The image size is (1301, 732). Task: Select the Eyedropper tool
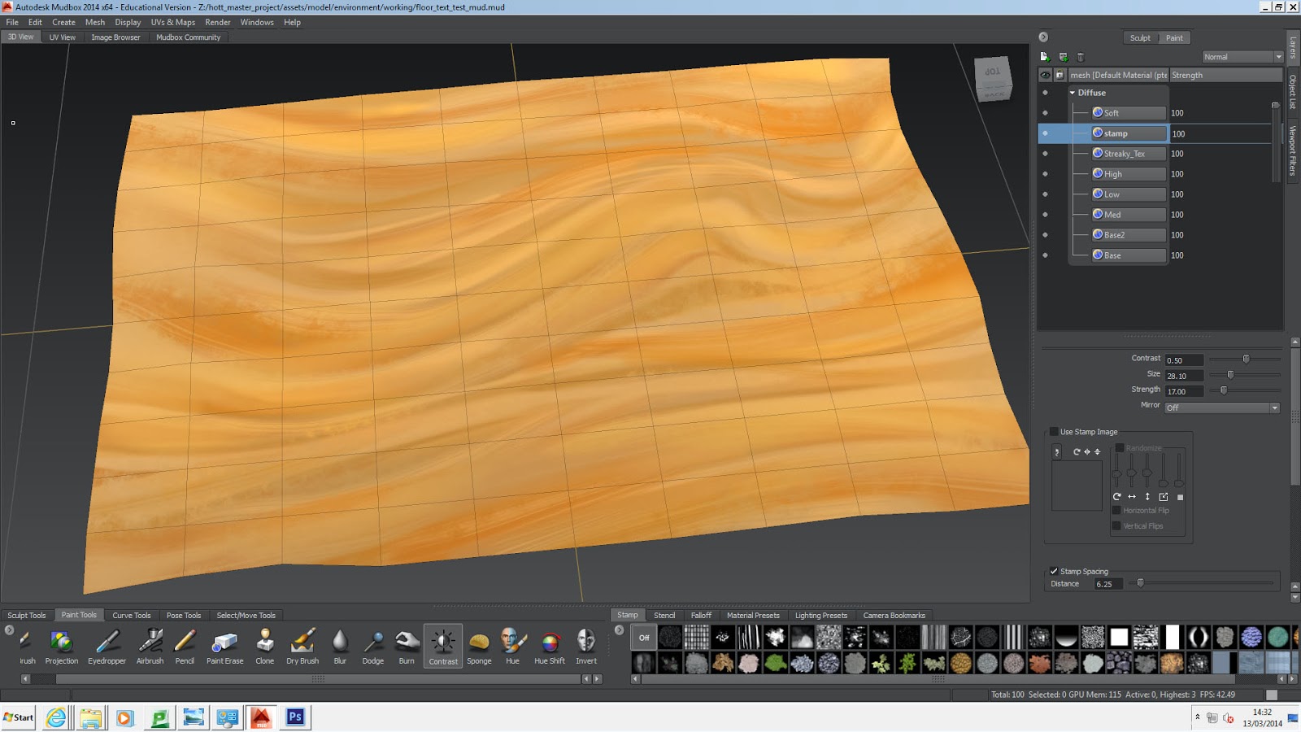pos(107,647)
